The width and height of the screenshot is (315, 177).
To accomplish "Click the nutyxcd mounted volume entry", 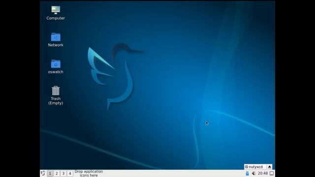I will pyautogui.click(x=255, y=167).
